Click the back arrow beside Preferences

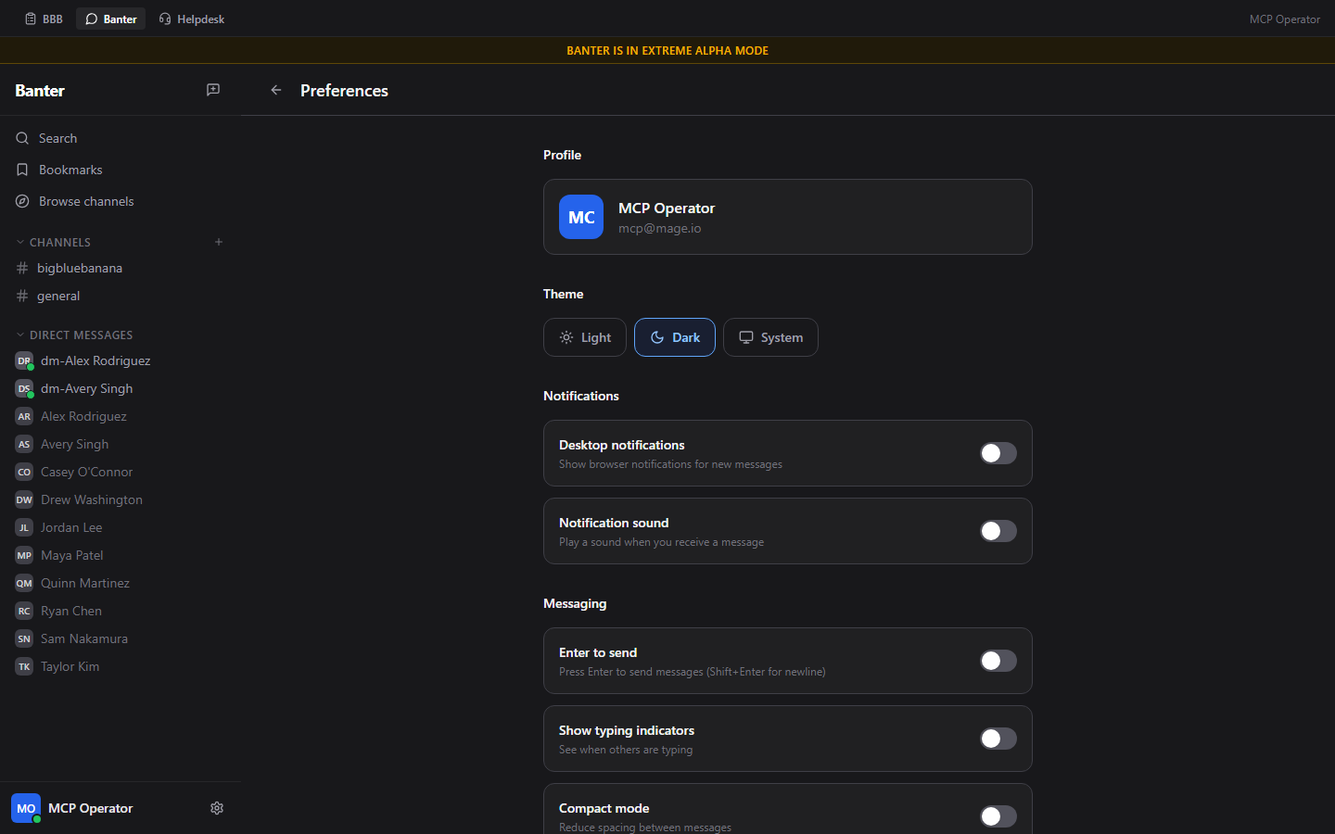pyautogui.click(x=276, y=90)
